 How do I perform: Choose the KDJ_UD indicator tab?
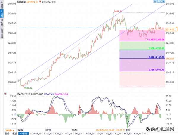click(109, 134)
